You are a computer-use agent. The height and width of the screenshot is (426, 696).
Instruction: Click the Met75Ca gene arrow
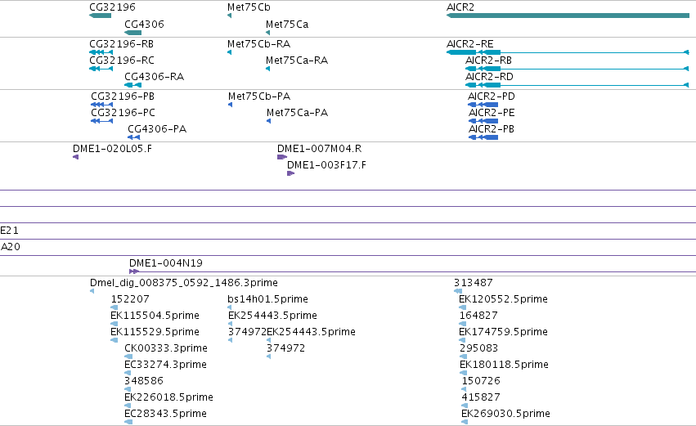click(x=267, y=33)
